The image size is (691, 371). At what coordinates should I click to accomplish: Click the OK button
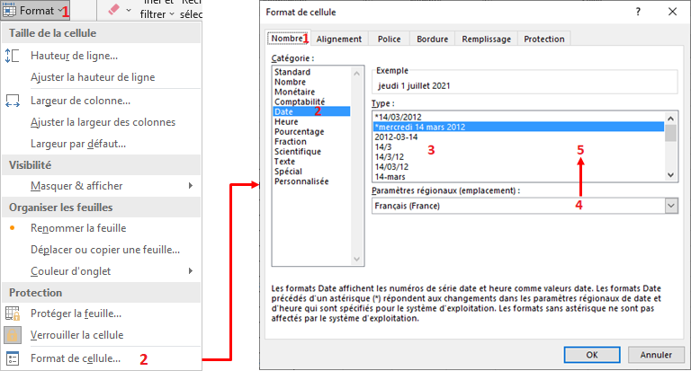592,355
